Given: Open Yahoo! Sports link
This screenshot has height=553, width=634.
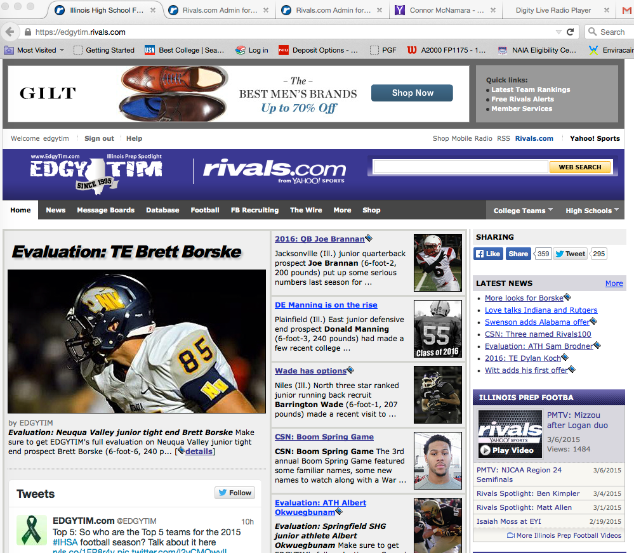Looking at the screenshot, I should pos(595,138).
